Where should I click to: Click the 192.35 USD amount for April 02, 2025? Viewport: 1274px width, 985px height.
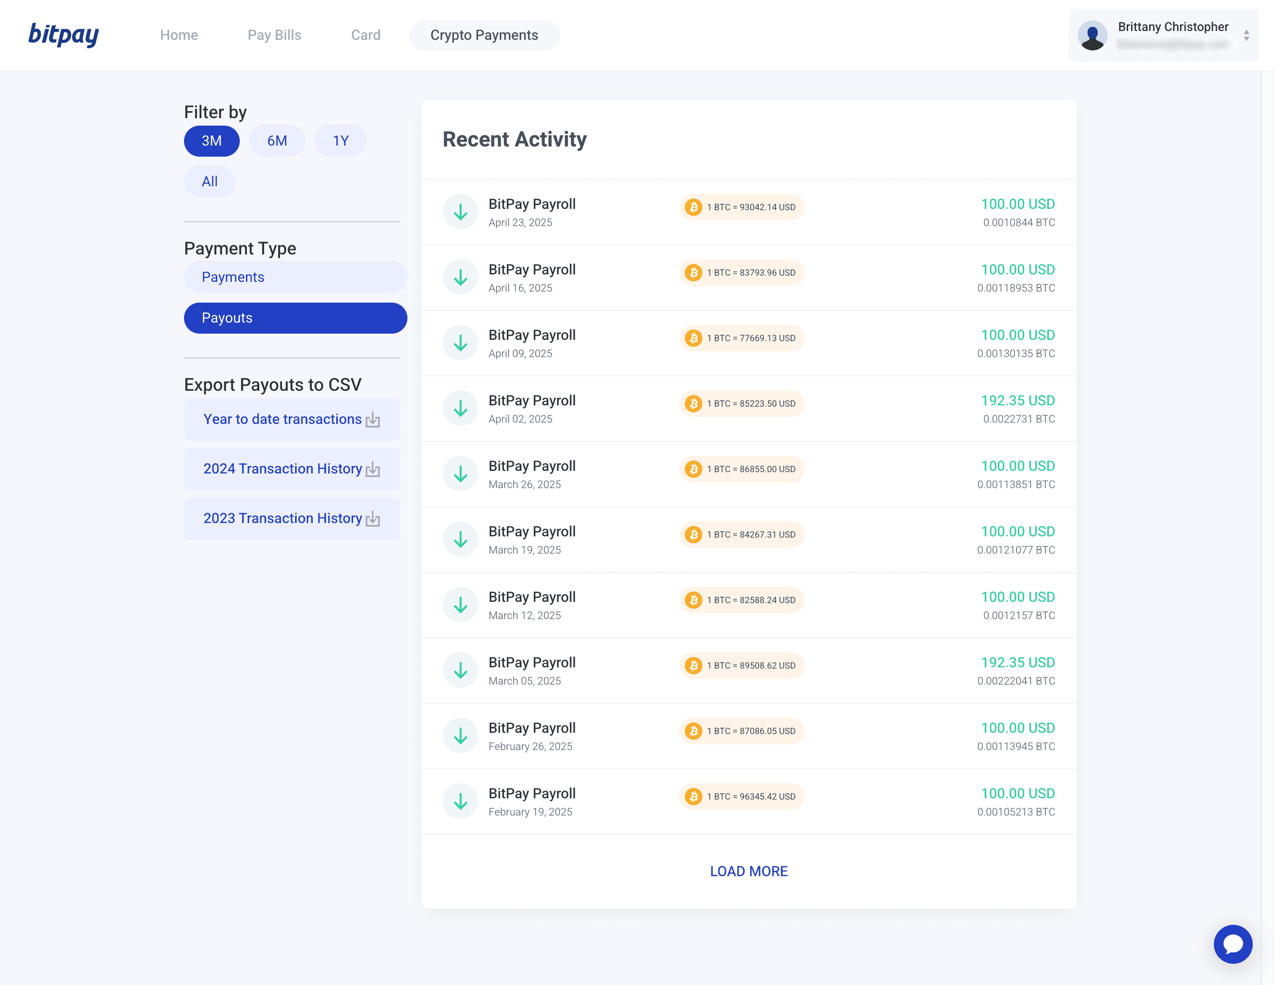(1018, 400)
